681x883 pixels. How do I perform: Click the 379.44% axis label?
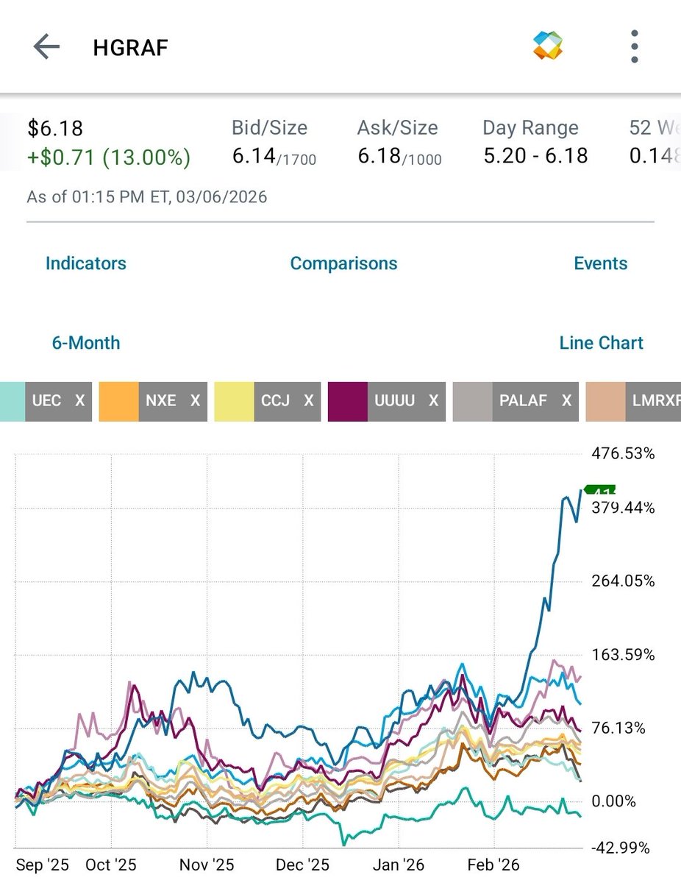(x=623, y=508)
